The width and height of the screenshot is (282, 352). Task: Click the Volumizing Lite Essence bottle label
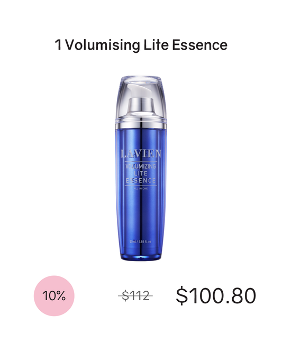[x=141, y=173]
